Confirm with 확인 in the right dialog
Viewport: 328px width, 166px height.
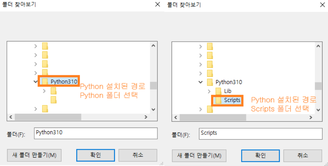point(260,156)
